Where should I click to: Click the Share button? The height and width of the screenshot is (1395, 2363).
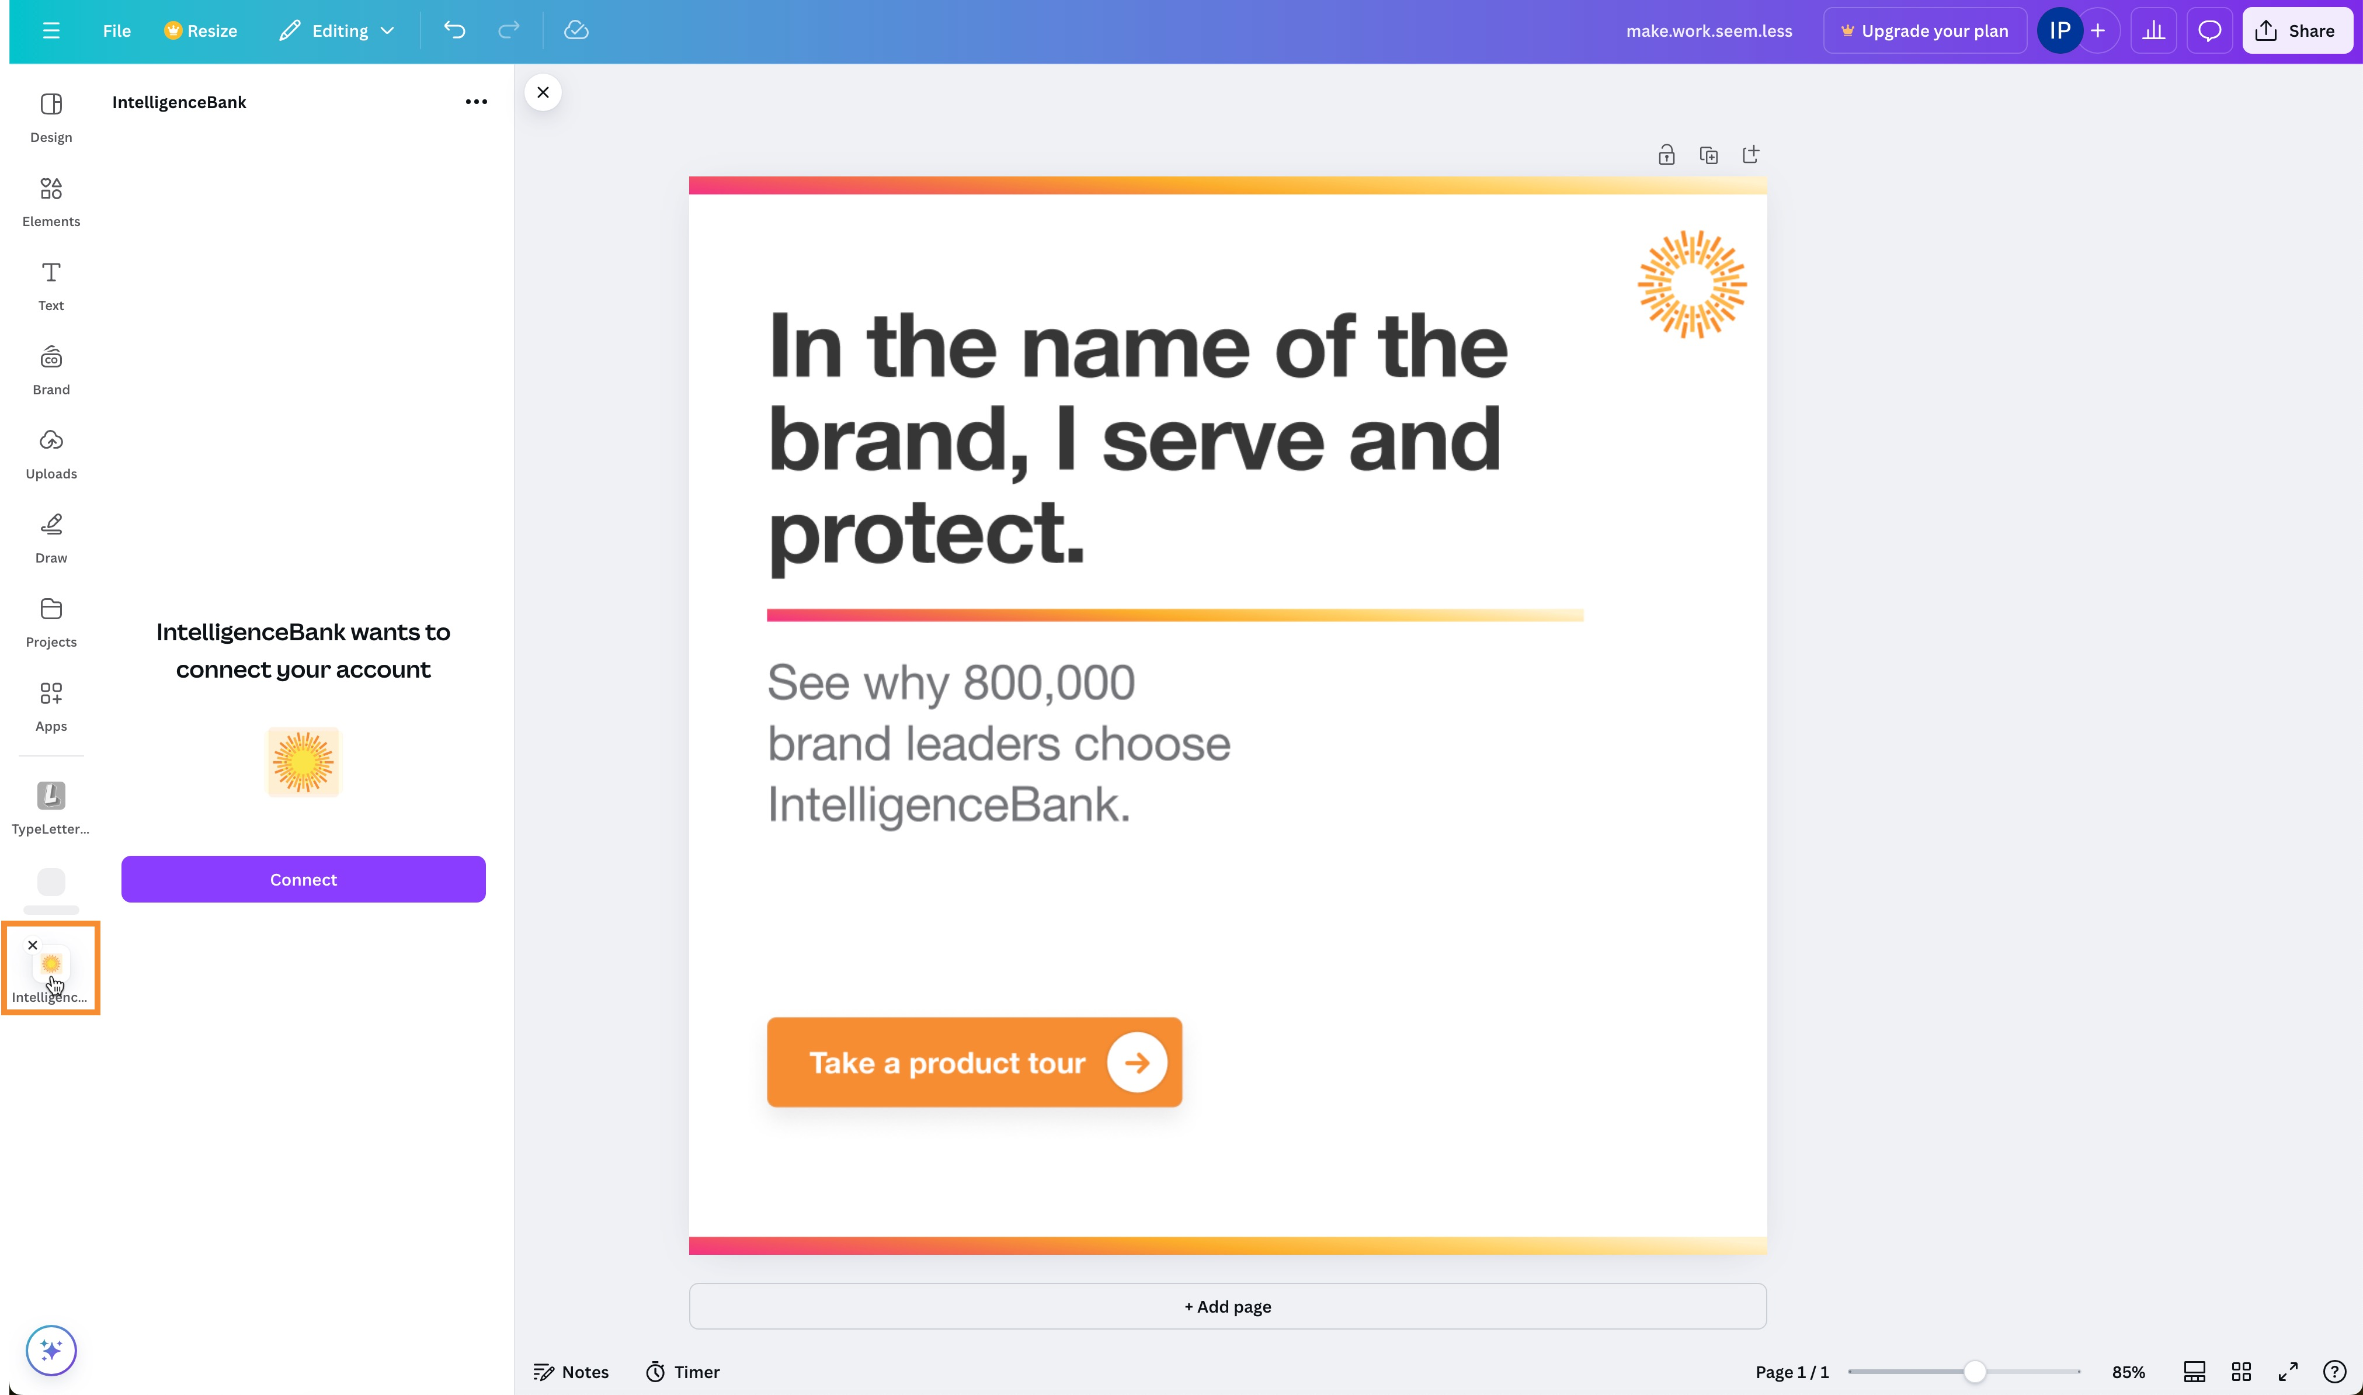(x=2295, y=30)
